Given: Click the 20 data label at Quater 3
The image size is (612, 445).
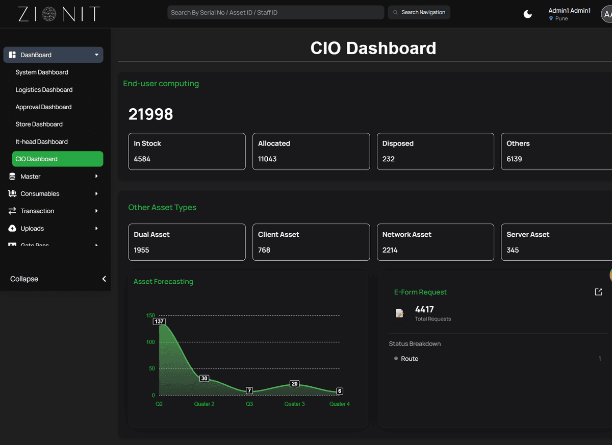Looking at the screenshot, I should click(x=294, y=384).
